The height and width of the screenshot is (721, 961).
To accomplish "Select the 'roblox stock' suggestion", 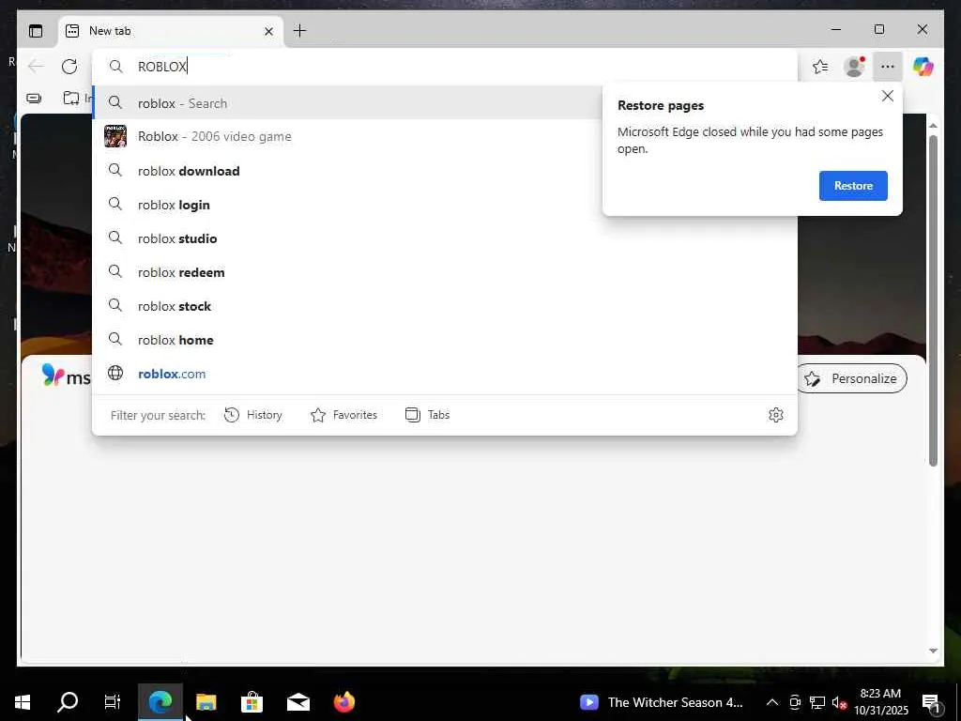I will pos(445,306).
